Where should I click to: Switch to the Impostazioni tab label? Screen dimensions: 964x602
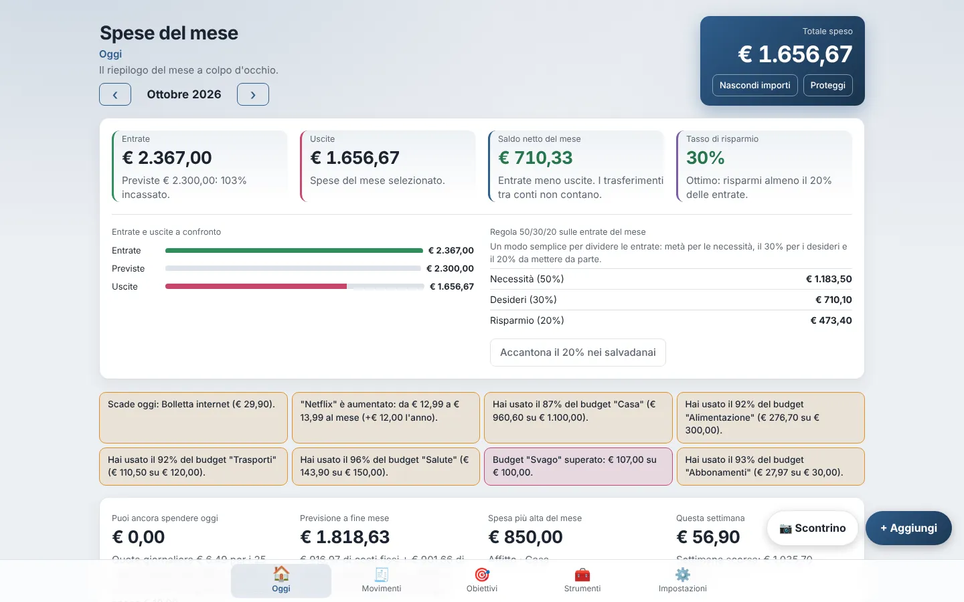tap(683, 589)
